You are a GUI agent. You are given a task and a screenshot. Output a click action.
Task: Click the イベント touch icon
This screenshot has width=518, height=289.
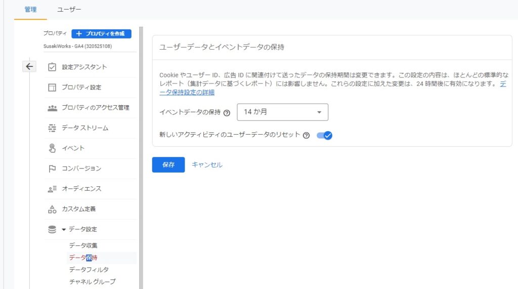pos(52,148)
